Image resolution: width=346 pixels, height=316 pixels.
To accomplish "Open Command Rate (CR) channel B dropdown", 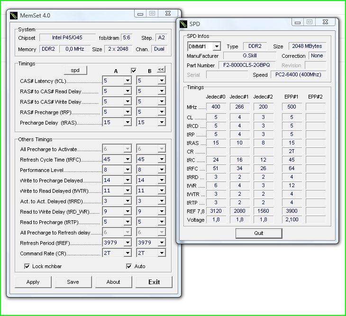I will click(162, 253).
